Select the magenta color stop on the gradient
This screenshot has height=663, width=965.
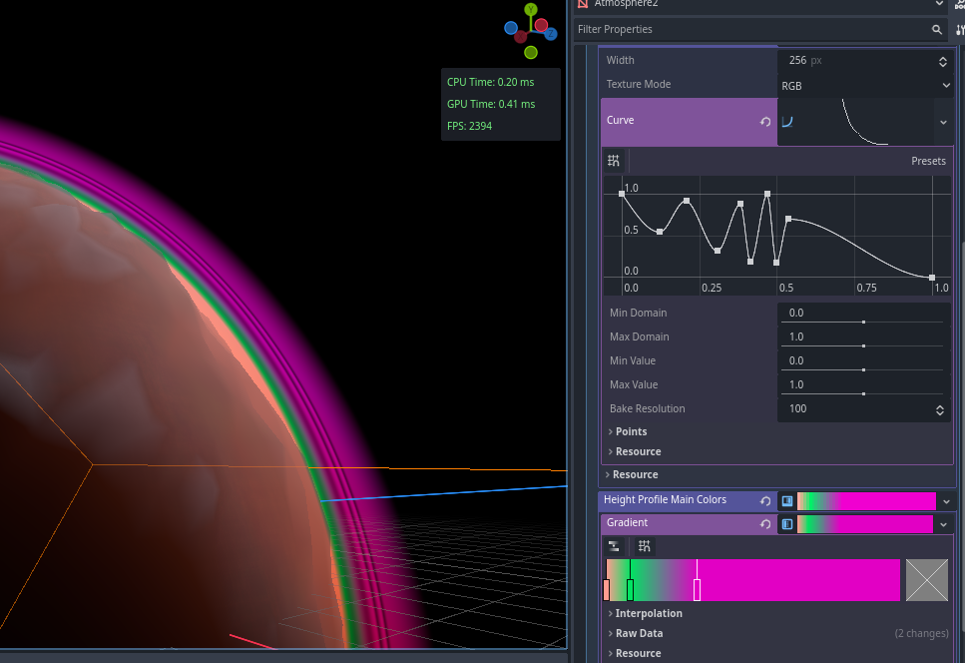[697, 590]
